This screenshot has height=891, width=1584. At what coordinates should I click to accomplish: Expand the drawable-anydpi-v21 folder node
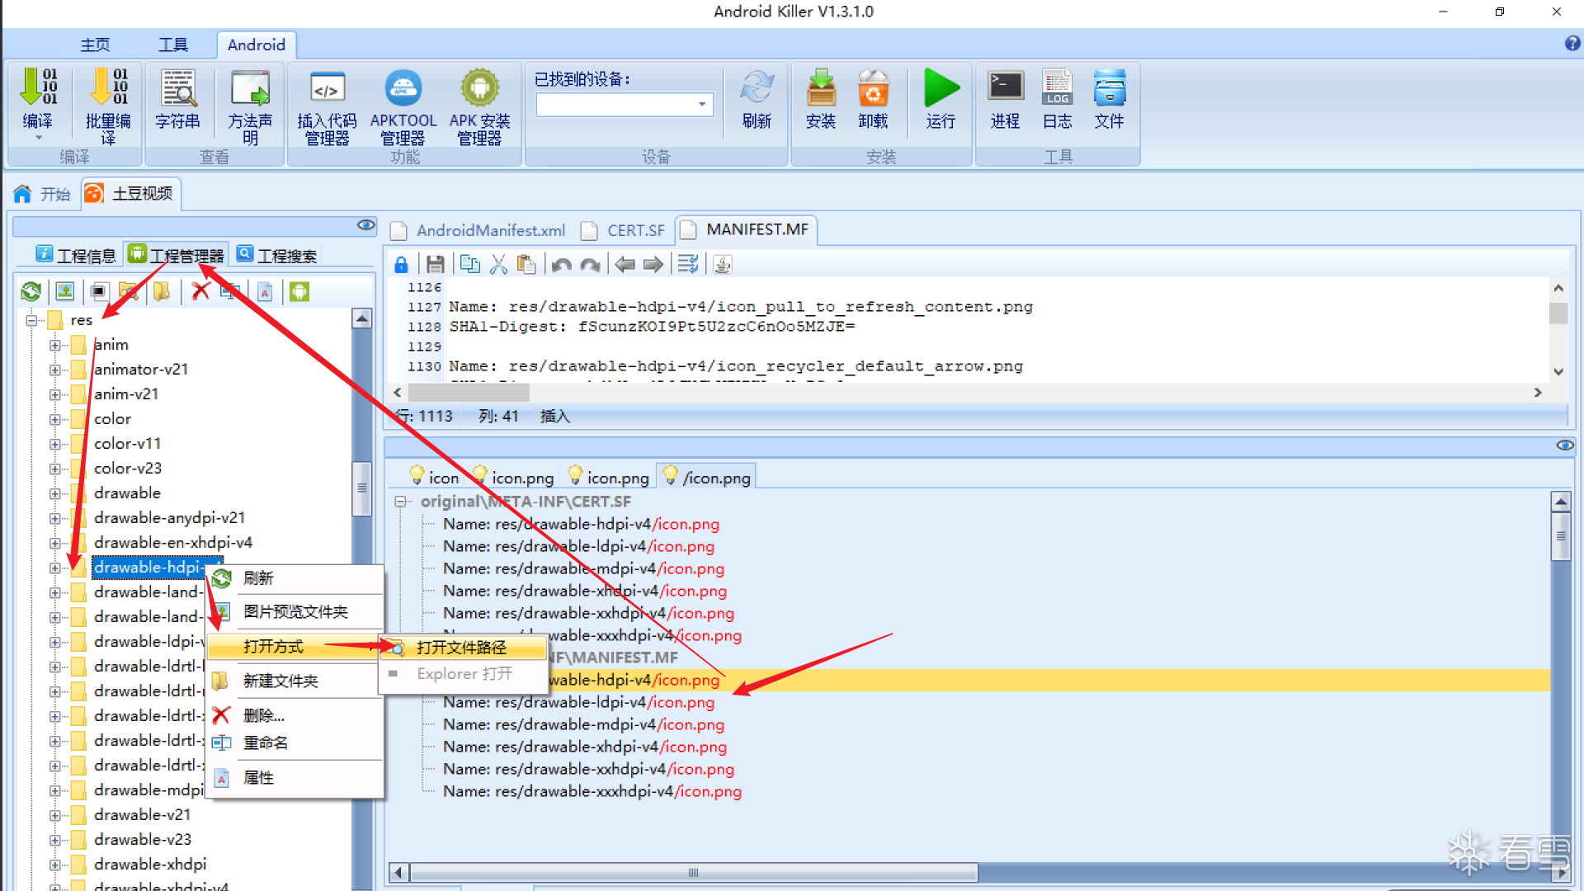[x=54, y=518]
